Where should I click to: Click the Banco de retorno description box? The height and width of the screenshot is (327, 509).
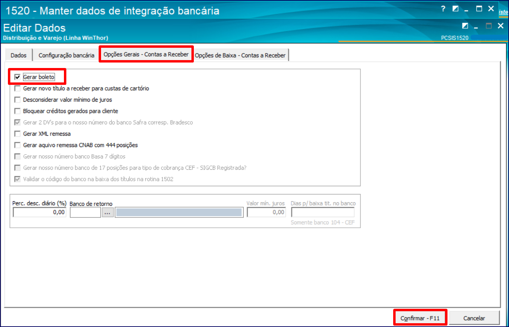[x=179, y=213]
